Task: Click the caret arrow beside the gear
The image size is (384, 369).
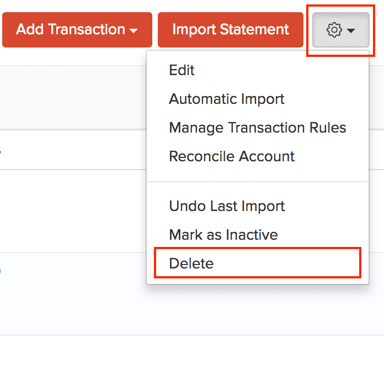Action: 351,31
